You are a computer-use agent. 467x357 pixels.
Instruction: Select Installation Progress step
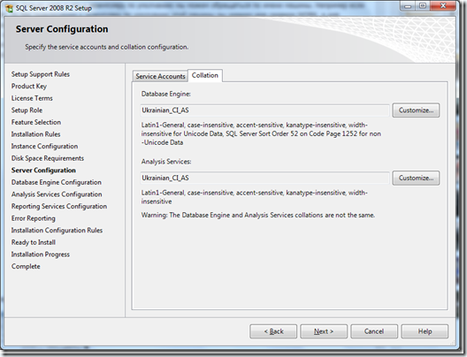click(41, 254)
